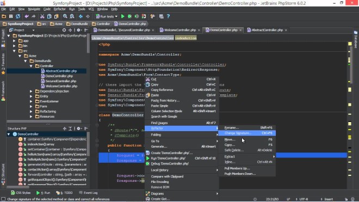Switch to AbstractController.php tab
The height and width of the screenshot is (202, 359).
267,30
